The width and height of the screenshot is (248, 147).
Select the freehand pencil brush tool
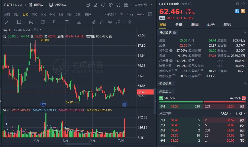93,22
